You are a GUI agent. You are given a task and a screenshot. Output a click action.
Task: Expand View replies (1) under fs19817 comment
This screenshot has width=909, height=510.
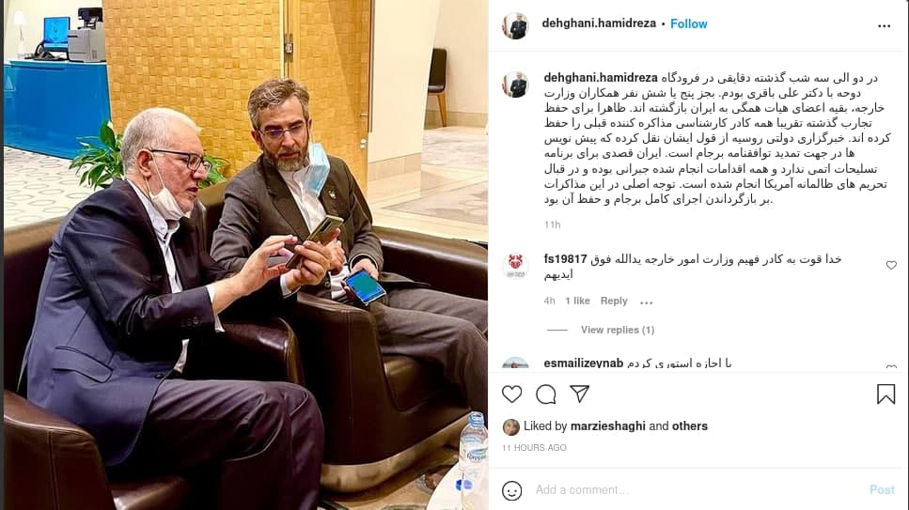[x=618, y=330]
